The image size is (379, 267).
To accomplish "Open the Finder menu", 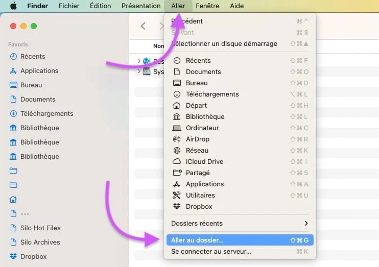I will click(37, 6).
